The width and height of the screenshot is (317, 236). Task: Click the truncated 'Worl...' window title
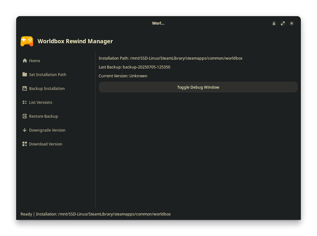point(158,23)
